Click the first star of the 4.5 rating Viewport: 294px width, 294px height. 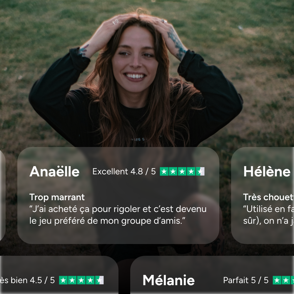click(x=63, y=280)
